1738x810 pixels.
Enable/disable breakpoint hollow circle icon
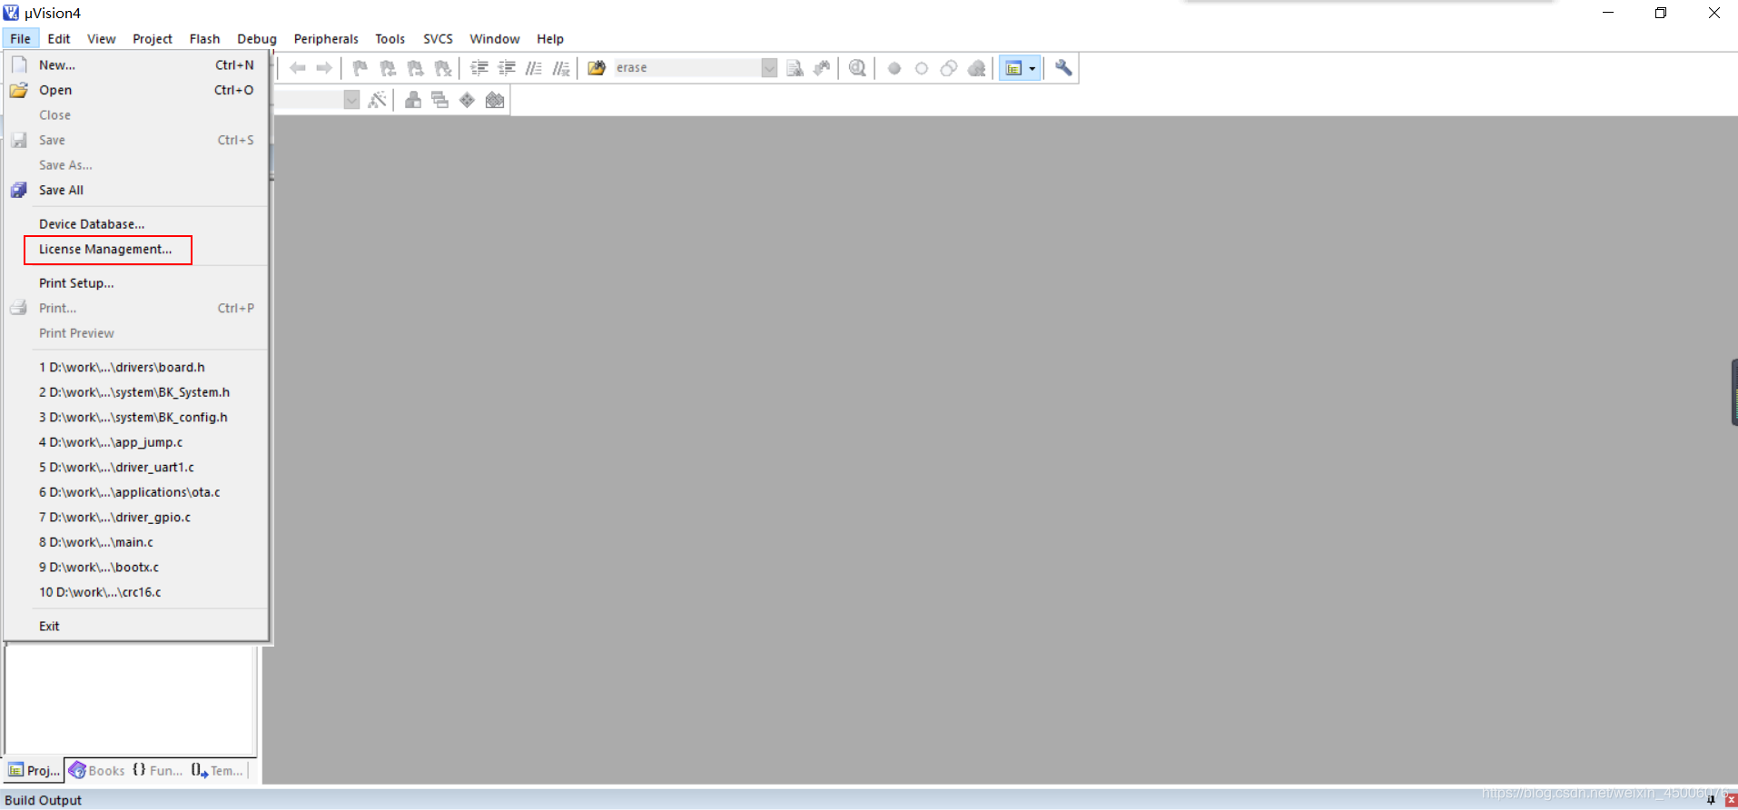point(922,68)
